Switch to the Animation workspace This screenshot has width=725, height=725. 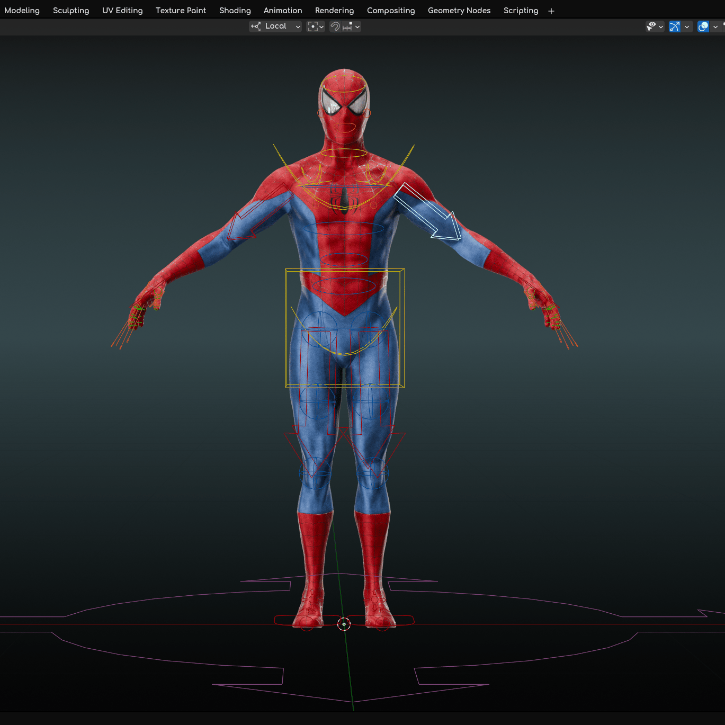283,11
